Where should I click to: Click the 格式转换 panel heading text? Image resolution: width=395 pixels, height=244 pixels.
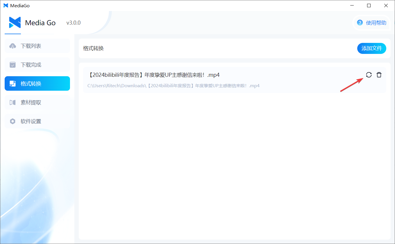coord(93,48)
